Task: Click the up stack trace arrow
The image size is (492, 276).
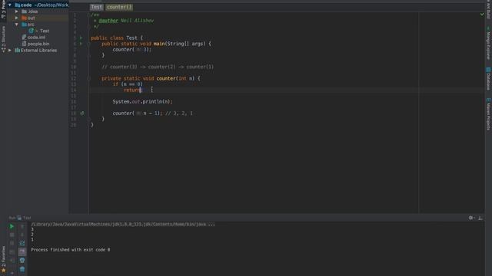Action: (x=22, y=226)
